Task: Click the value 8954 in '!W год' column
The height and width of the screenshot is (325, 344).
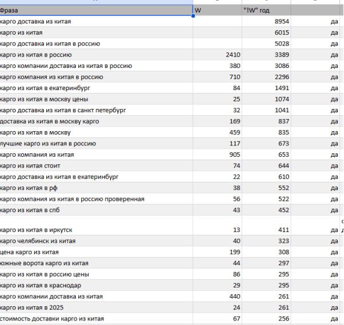Action: pyautogui.click(x=282, y=22)
